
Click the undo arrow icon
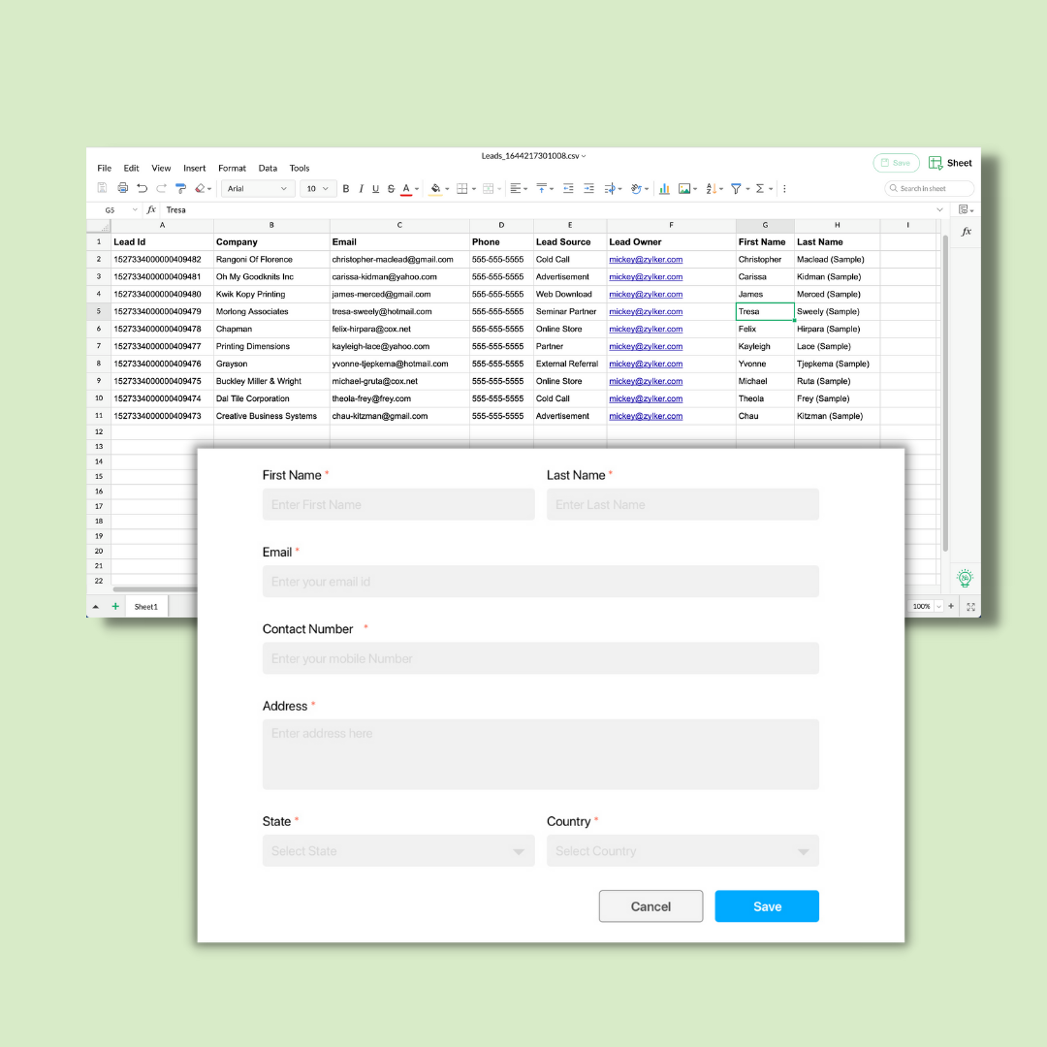pos(142,188)
